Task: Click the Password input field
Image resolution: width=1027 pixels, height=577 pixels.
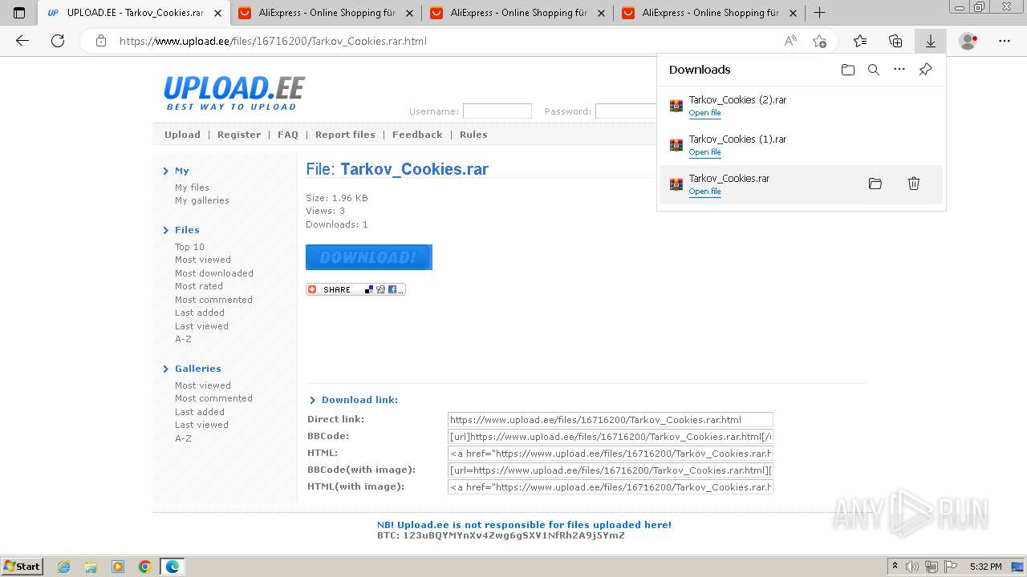Action: (626, 111)
